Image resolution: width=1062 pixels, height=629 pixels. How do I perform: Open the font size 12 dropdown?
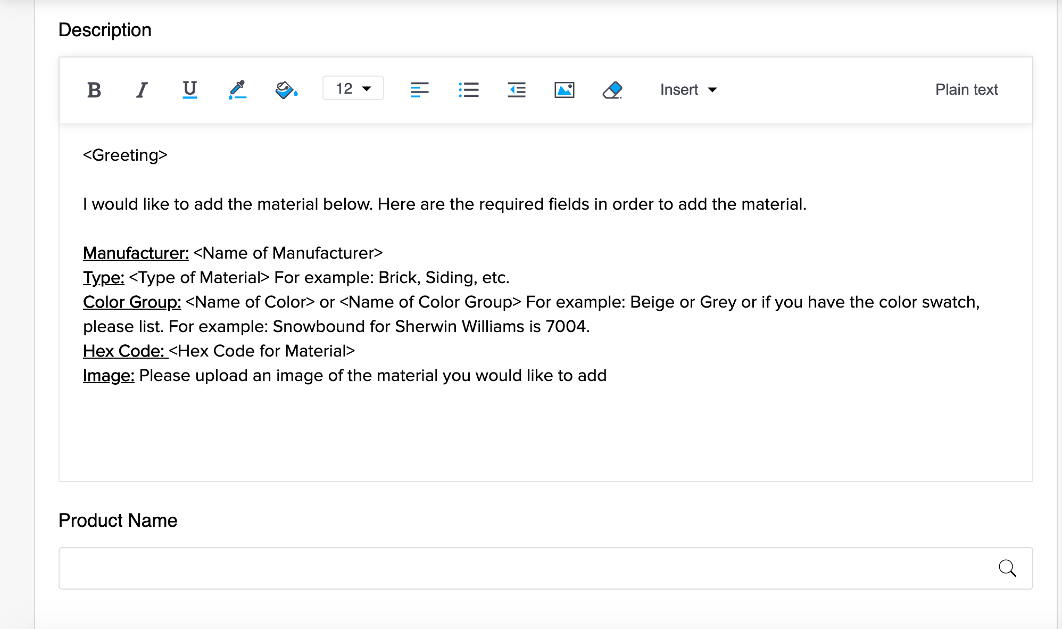(x=353, y=88)
